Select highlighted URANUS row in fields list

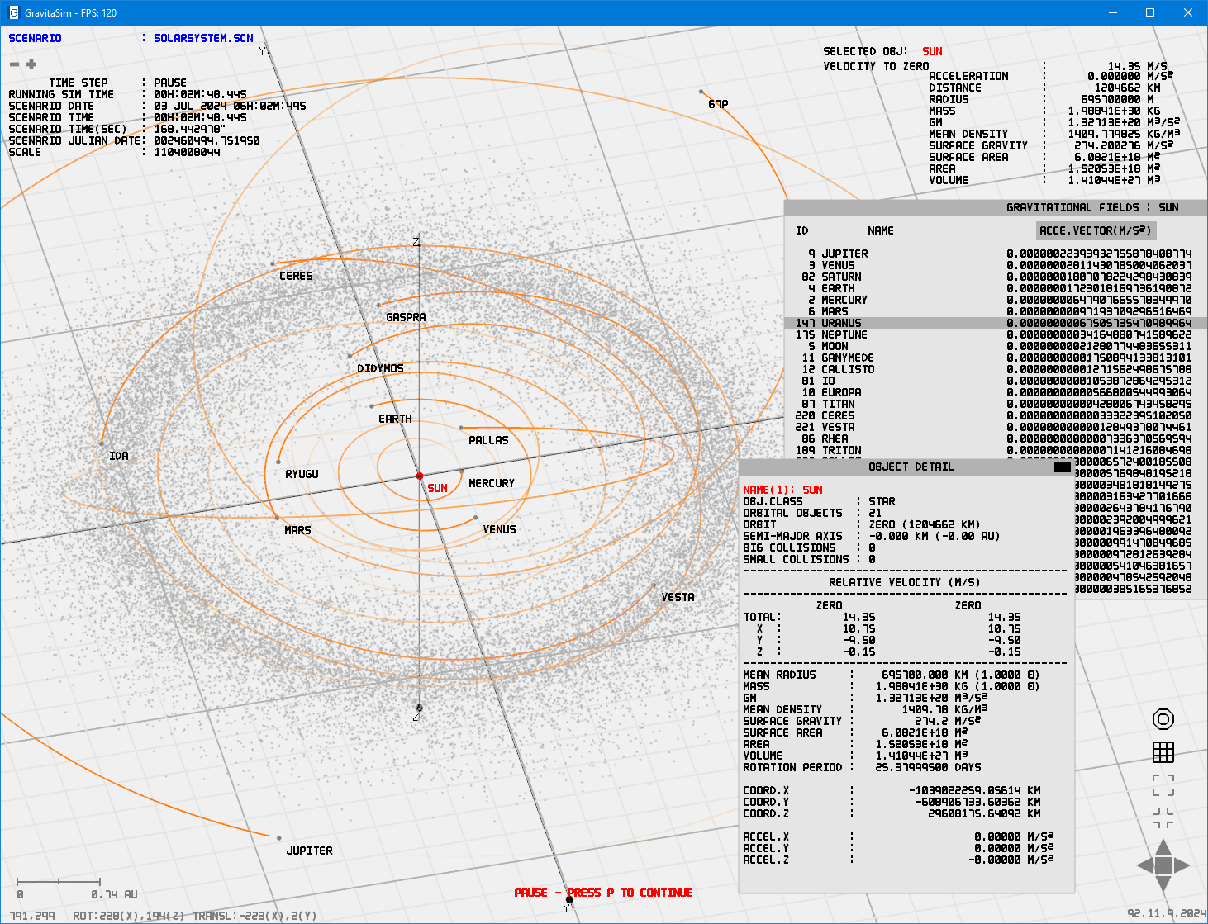click(x=996, y=323)
